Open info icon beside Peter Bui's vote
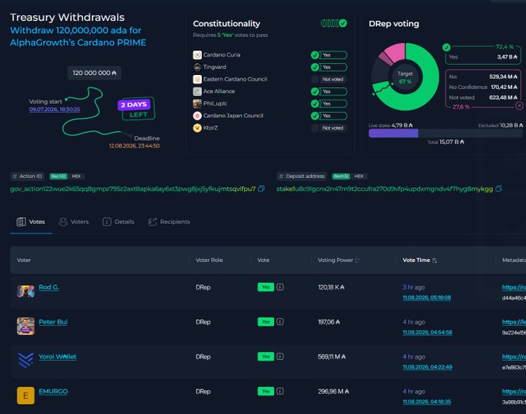The width and height of the screenshot is (526, 414). click(280, 322)
